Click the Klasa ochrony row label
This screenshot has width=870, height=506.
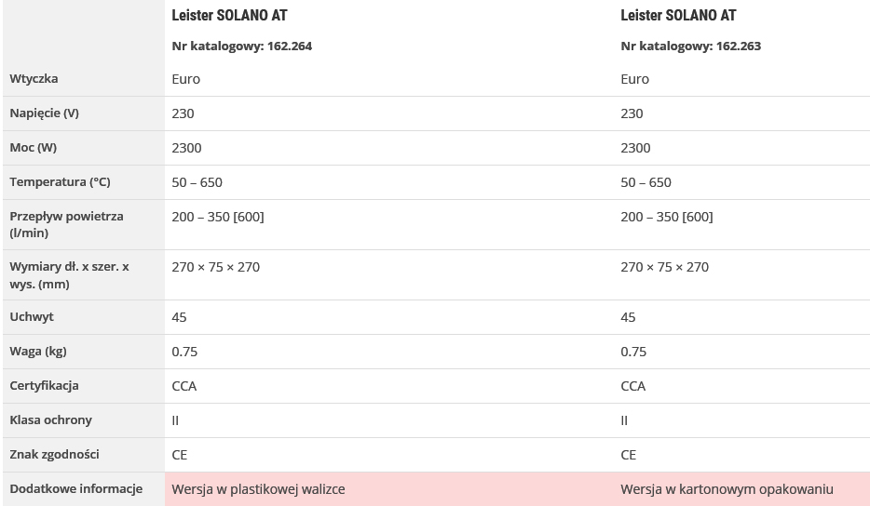click(50, 420)
